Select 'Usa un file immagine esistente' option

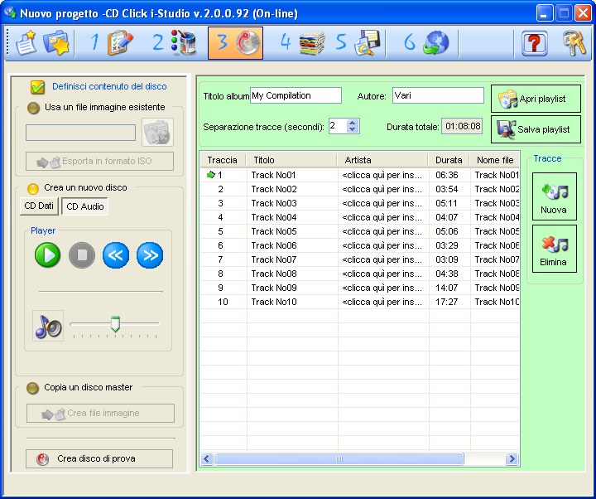(x=34, y=108)
